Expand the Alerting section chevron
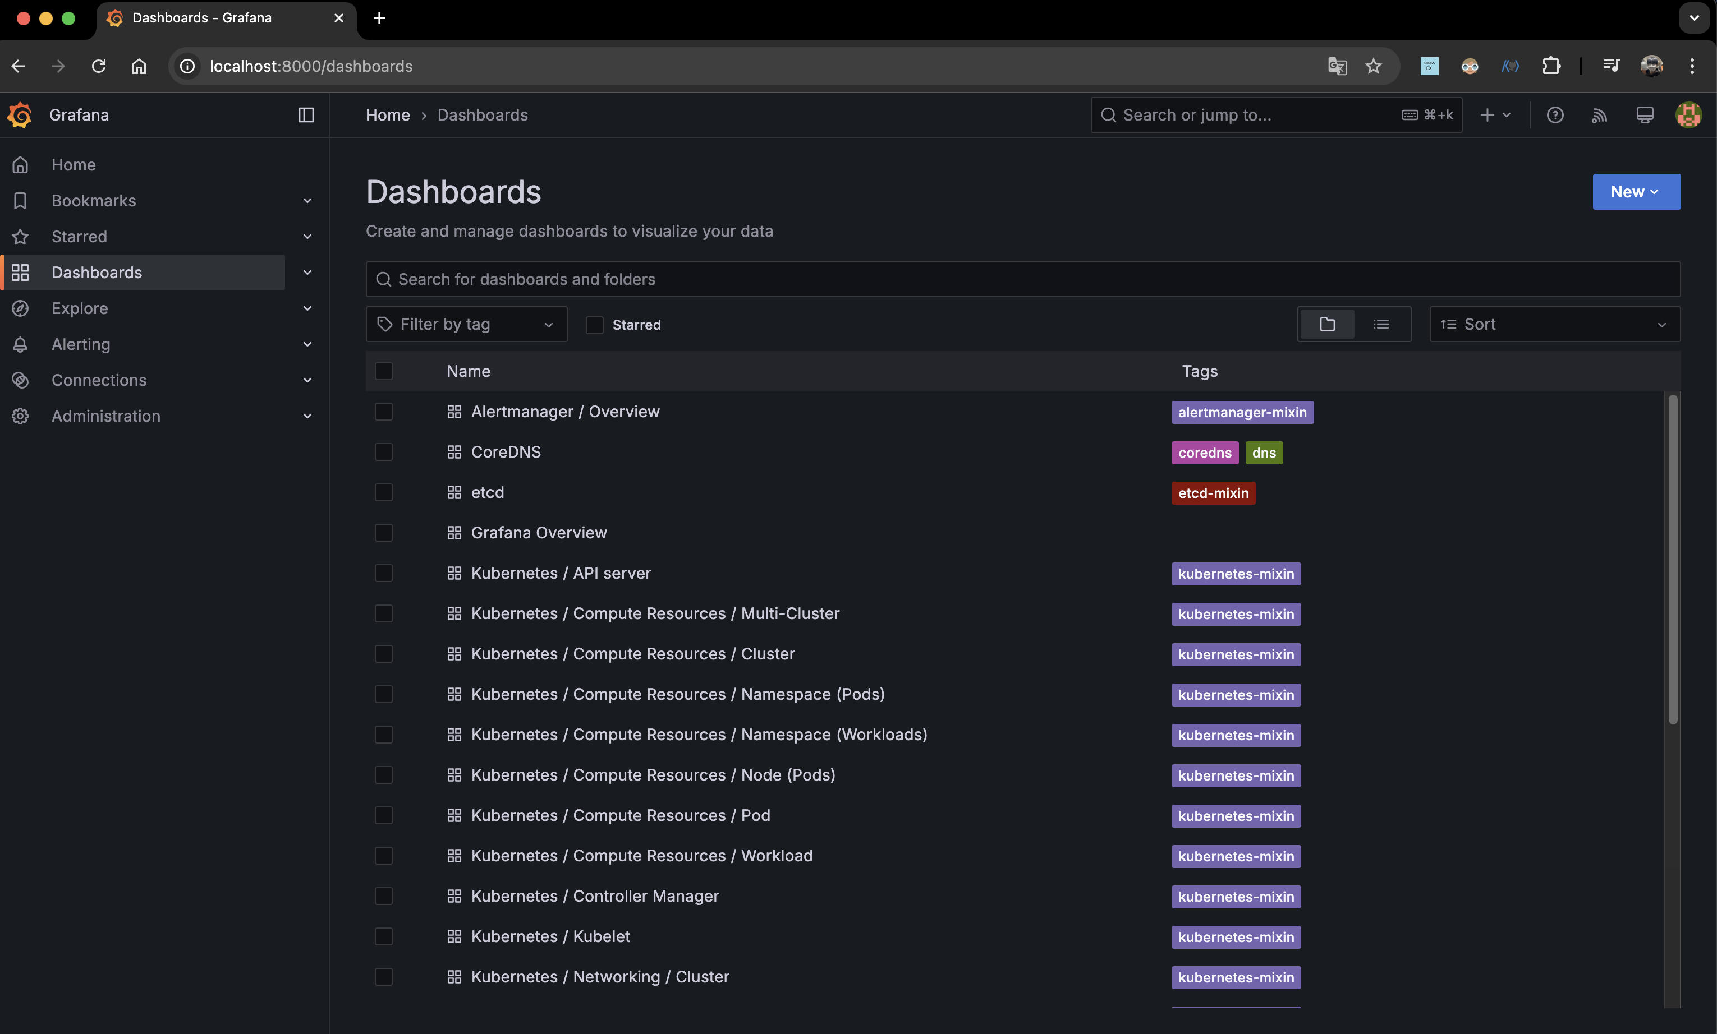1717x1034 pixels. tap(307, 344)
